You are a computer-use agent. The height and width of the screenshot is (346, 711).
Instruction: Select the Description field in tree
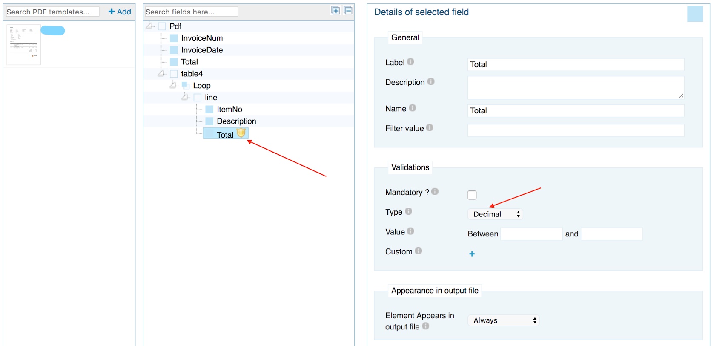click(x=236, y=121)
